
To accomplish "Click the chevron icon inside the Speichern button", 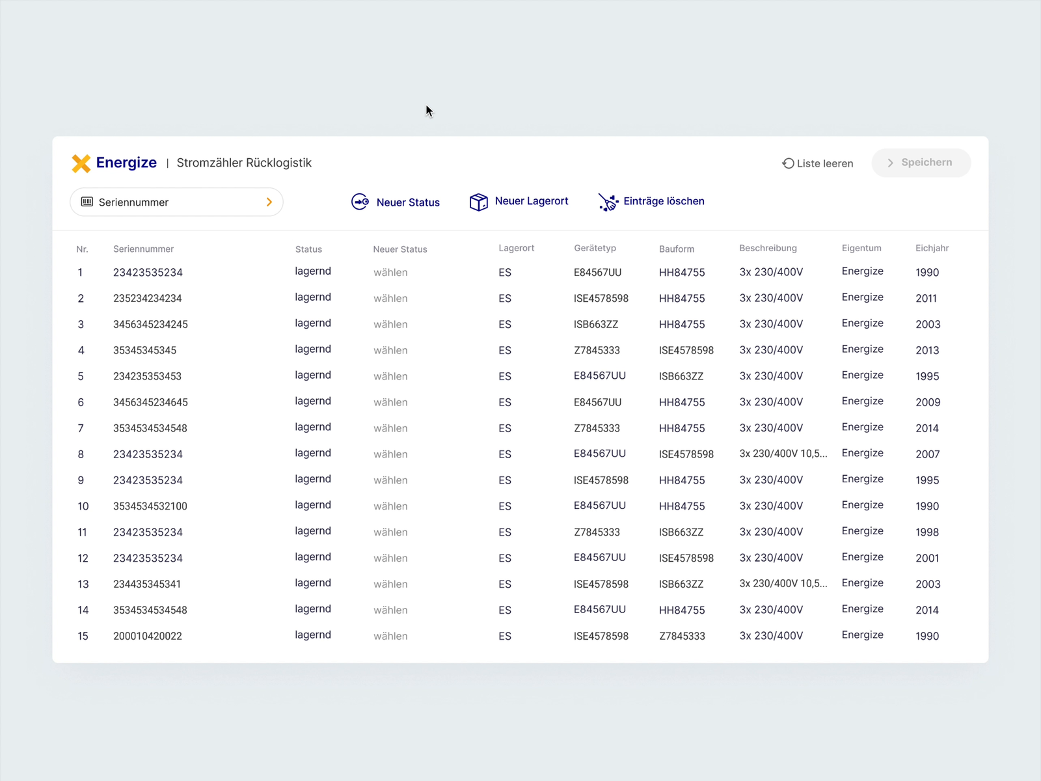I will click(x=890, y=163).
